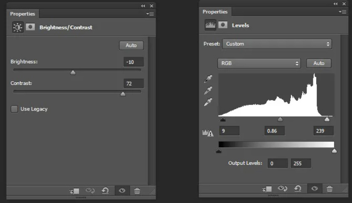The image size is (352, 203).
Task: Click the Levels histogram graph
Action: (276, 95)
